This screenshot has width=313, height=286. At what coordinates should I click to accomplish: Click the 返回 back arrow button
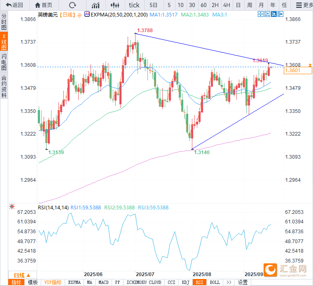(x=14, y=5)
